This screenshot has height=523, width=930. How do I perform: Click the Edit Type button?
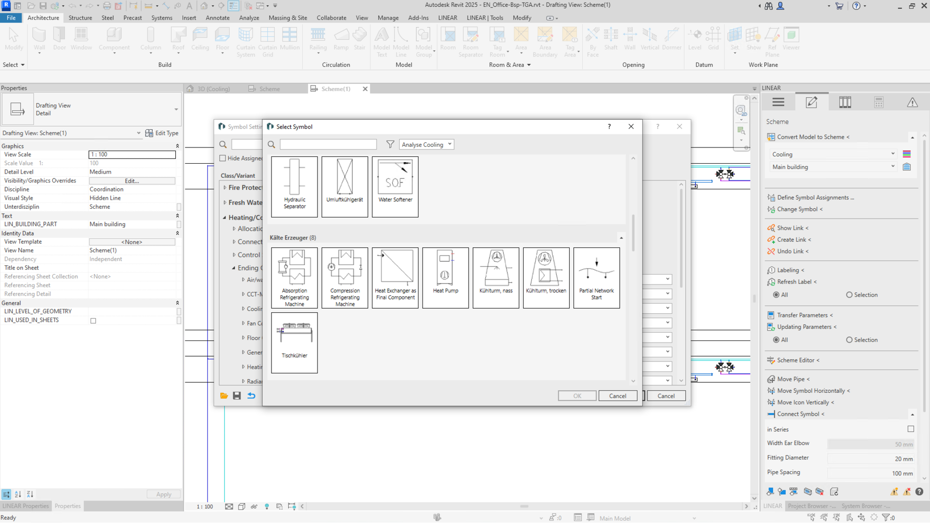tap(162, 133)
